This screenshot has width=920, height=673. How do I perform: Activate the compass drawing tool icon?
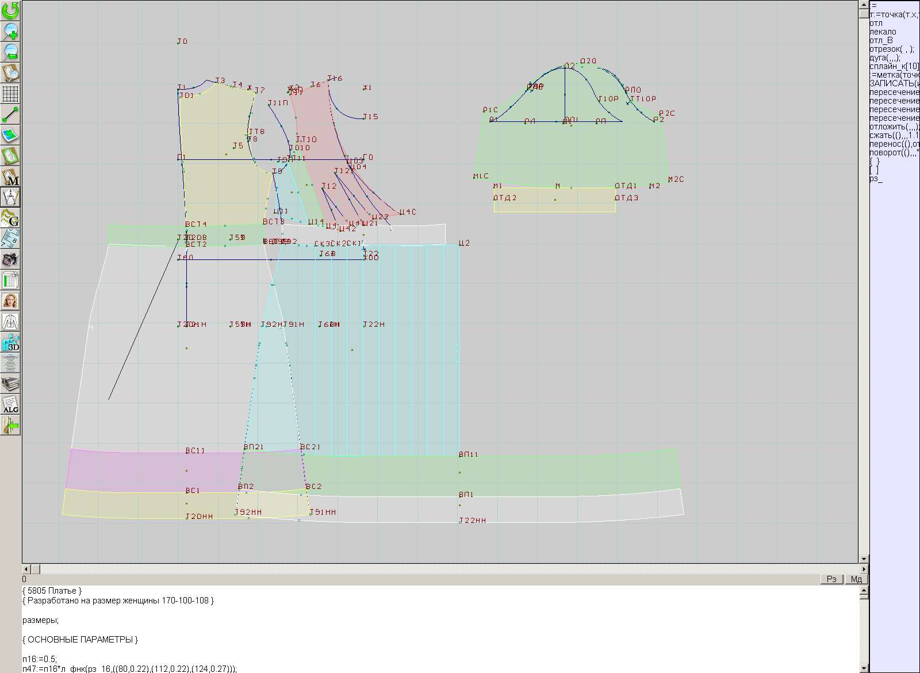click(x=10, y=197)
